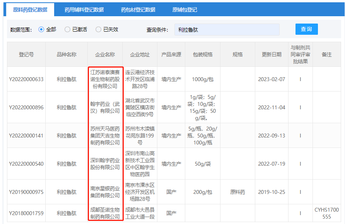Click the 登记号 column header
Screen dimensions: 345x224
pos(26,54)
